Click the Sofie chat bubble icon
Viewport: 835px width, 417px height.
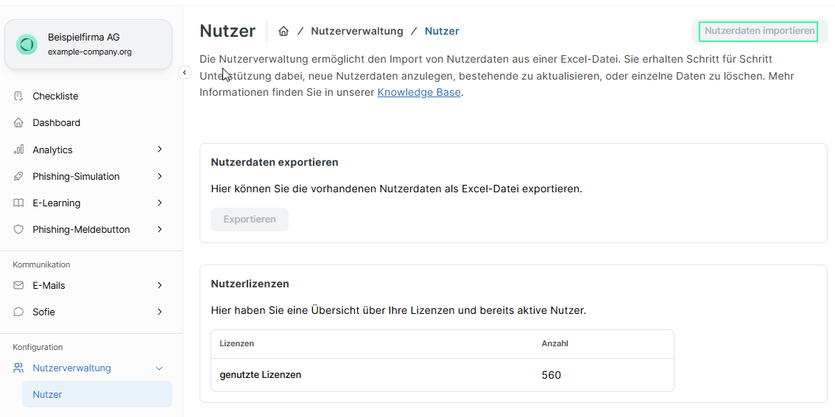18,312
